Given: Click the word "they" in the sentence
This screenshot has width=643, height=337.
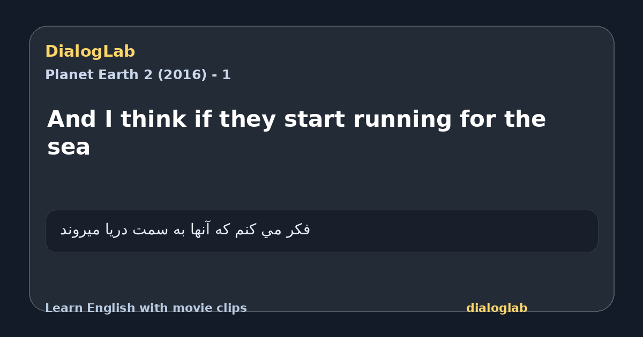Looking at the screenshot, I should (x=248, y=119).
